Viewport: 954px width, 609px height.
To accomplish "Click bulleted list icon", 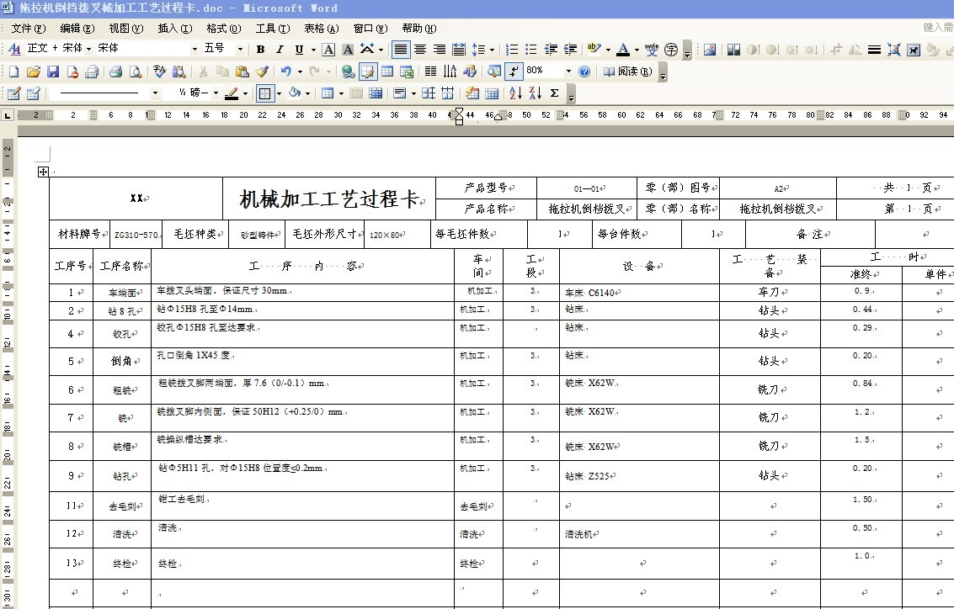I will pyautogui.click(x=531, y=50).
